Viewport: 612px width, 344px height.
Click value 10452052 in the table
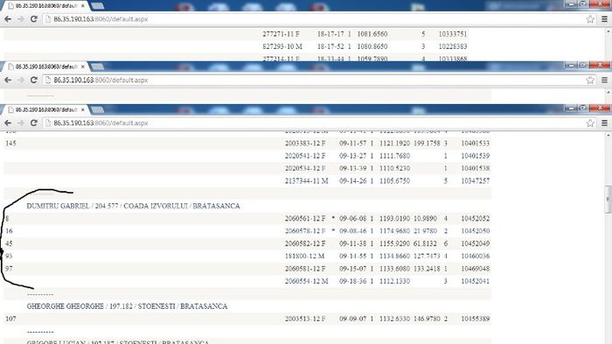click(x=475, y=219)
